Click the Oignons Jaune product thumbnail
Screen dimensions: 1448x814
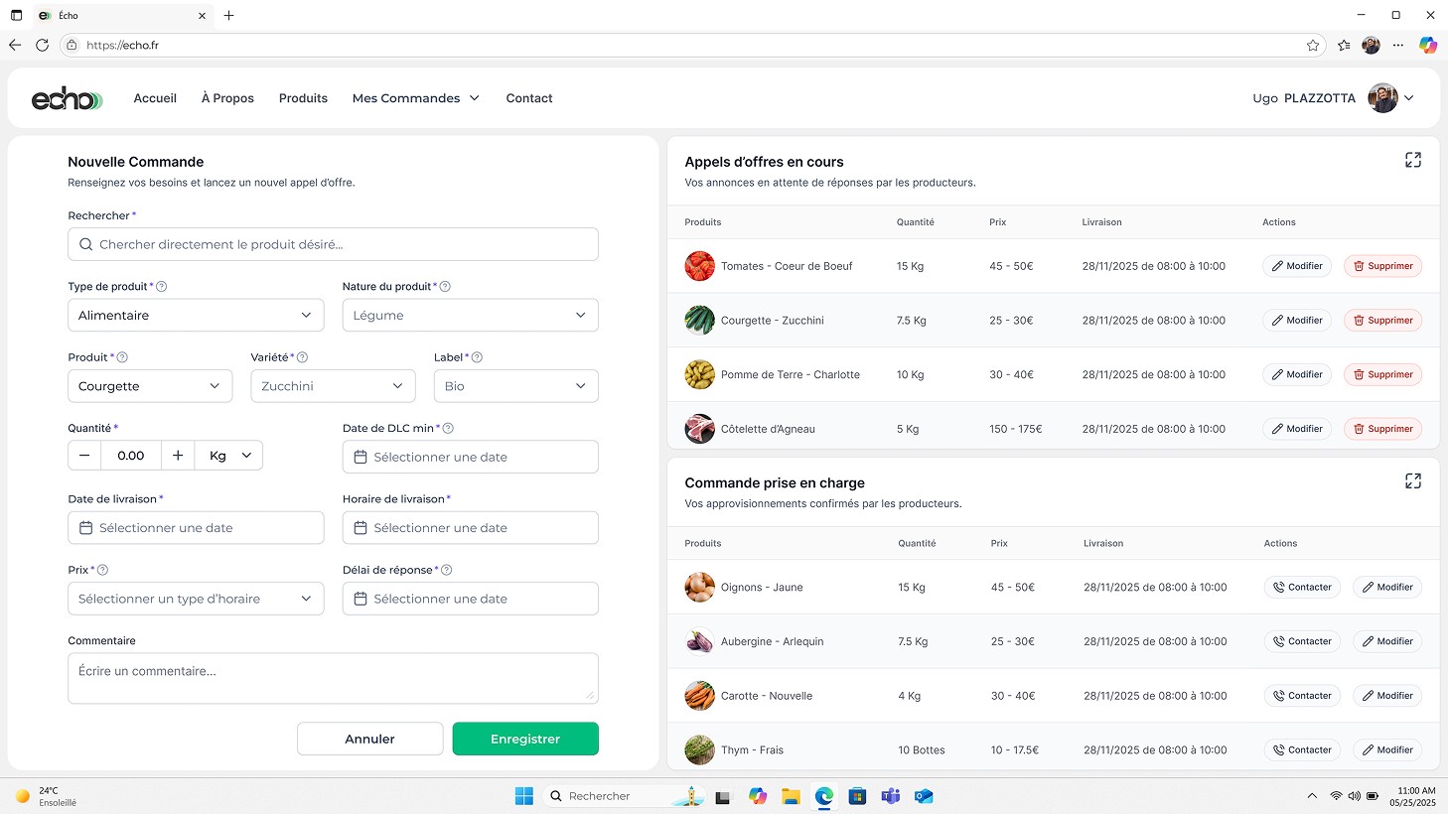tap(699, 588)
